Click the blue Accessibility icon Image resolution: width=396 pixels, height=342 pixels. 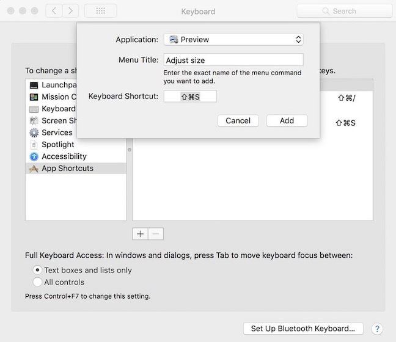34,156
